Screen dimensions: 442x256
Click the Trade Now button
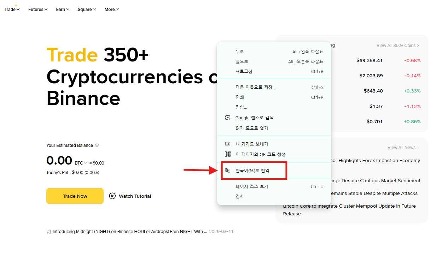click(x=75, y=196)
